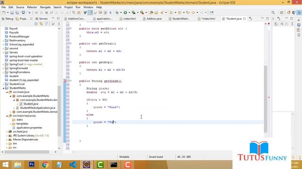Click the Terminate (stop) debug icon
Image resolution: width=302 pixels, height=169 pixels.
pyautogui.click(x=46, y=13)
